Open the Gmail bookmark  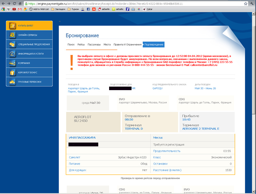(x=20, y=9)
